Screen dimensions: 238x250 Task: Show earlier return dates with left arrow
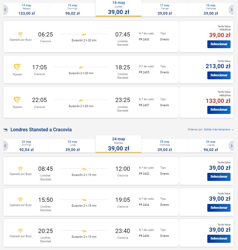pyautogui.click(x=6, y=146)
